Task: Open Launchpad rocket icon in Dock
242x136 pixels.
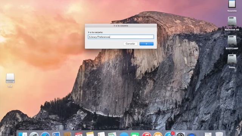Action: pyautogui.click(x=34, y=134)
